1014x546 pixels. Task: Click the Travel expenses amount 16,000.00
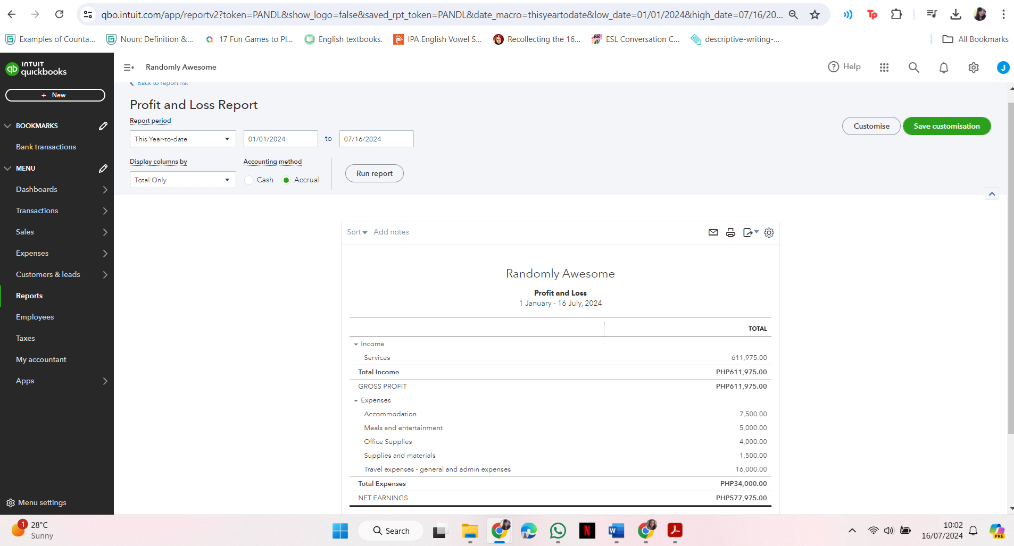coord(751,470)
